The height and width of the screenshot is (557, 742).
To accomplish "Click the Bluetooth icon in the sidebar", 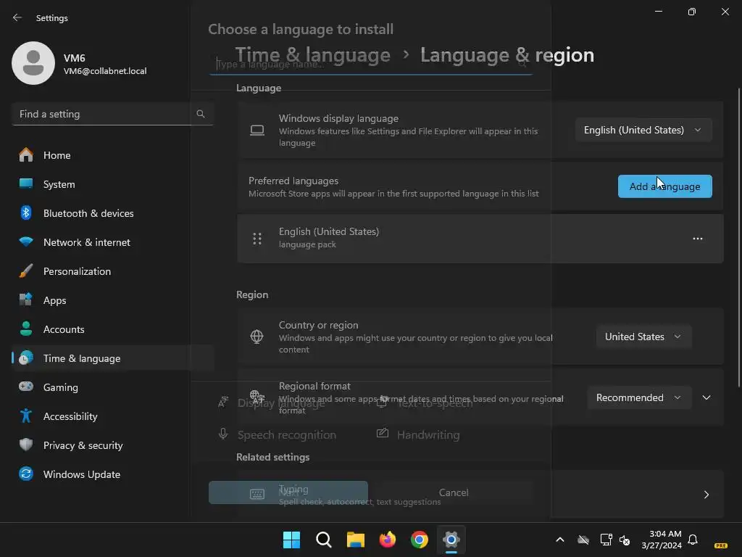I will coord(26,213).
